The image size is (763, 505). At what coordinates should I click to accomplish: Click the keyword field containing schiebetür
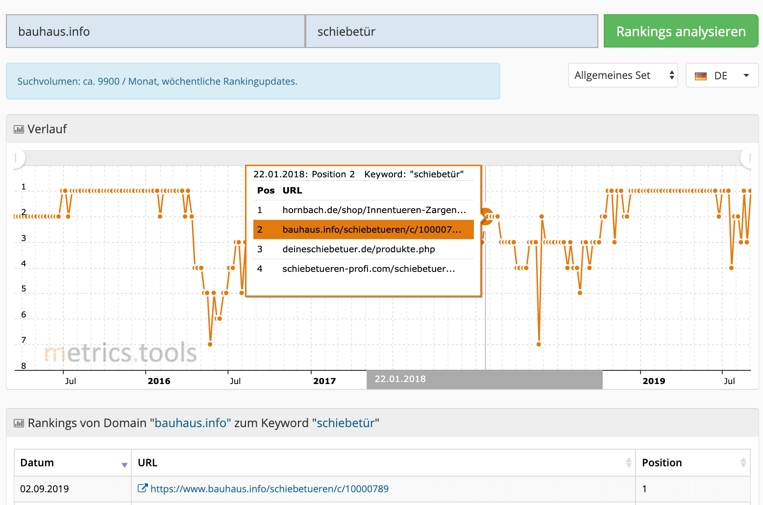tap(452, 31)
